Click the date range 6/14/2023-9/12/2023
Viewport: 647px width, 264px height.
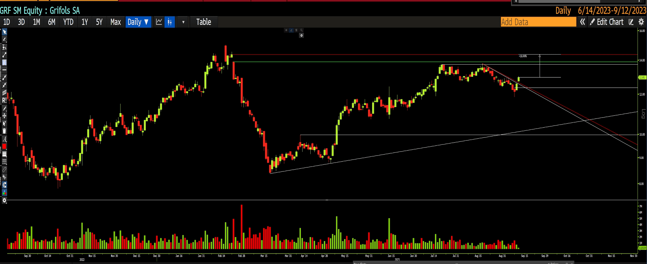coord(612,11)
